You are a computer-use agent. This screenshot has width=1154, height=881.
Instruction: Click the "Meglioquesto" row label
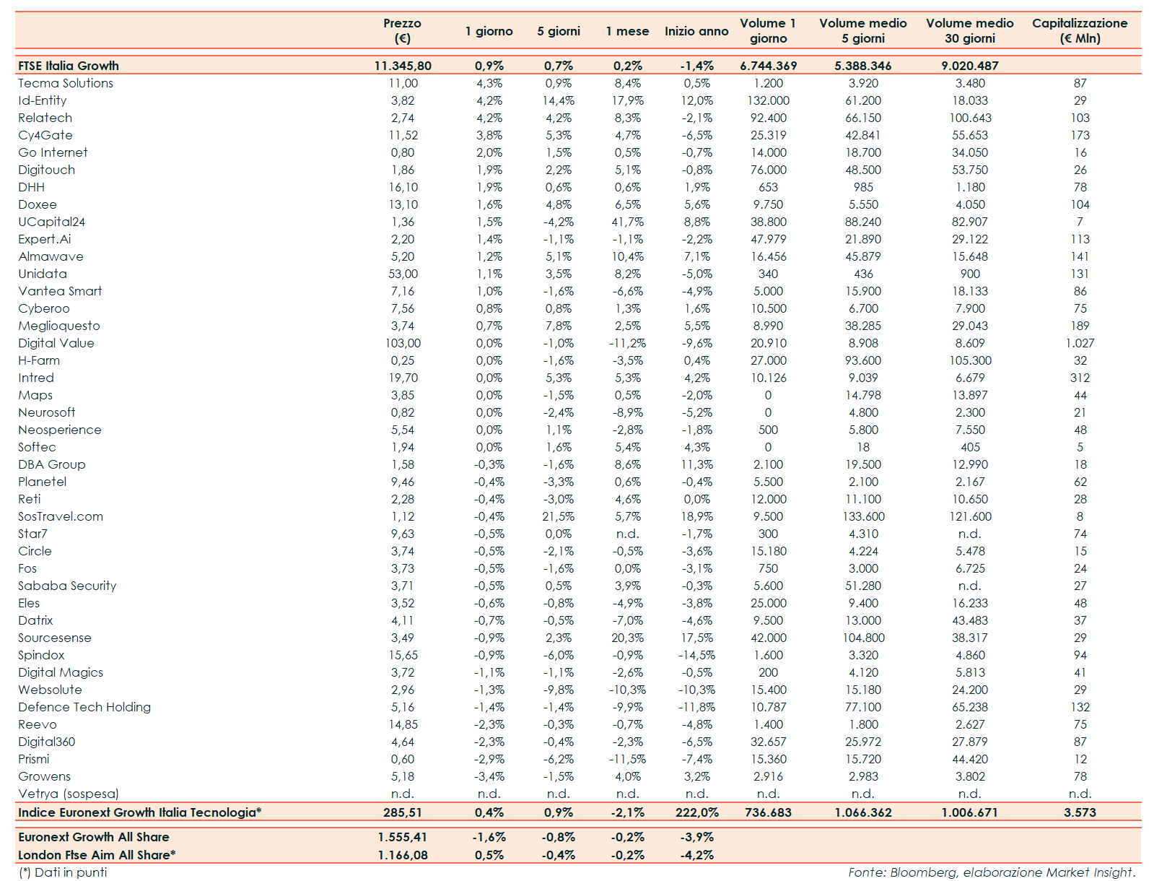(59, 326)
